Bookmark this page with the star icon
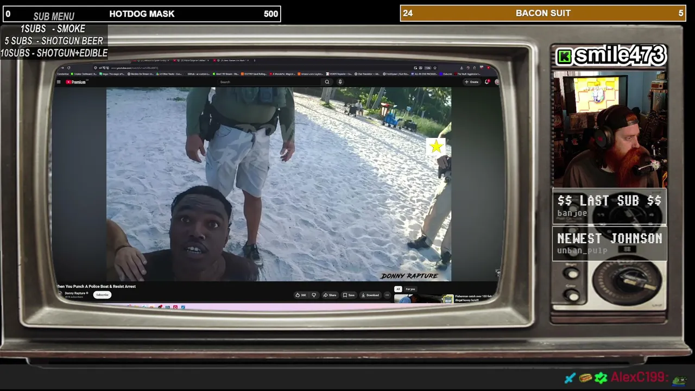 [435, 68]
